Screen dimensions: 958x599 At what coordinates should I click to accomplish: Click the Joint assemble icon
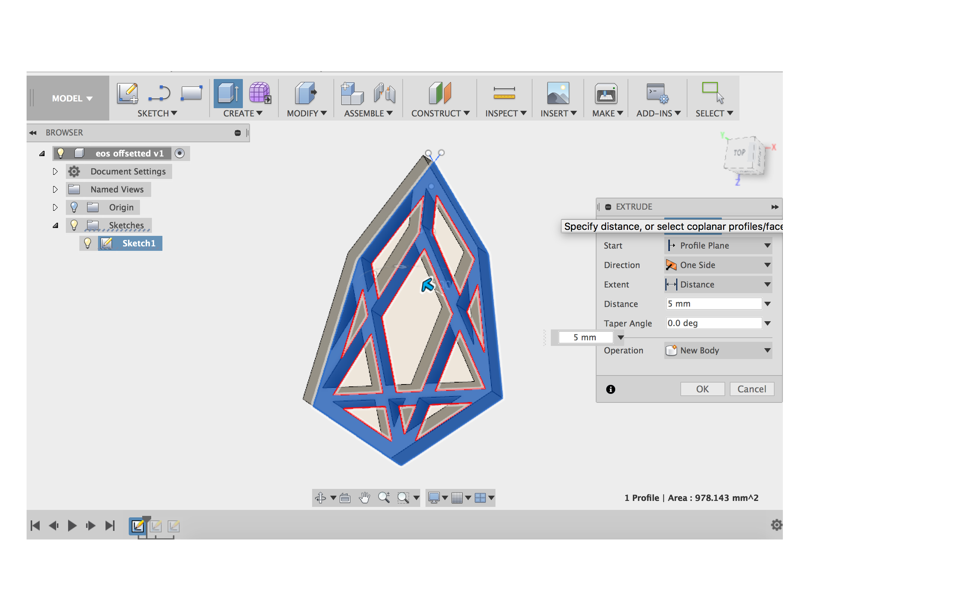pos(384,94)
